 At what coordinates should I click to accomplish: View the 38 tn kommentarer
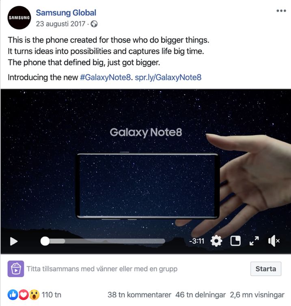point(139,295)
